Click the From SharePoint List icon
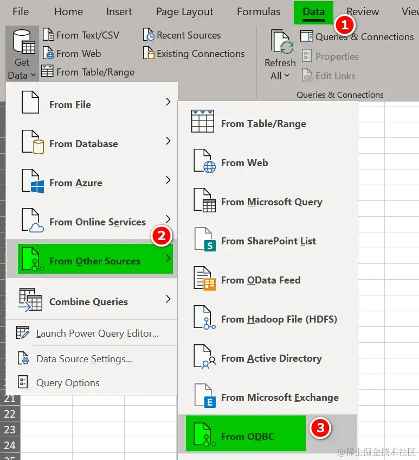 (x=205, y=240)
